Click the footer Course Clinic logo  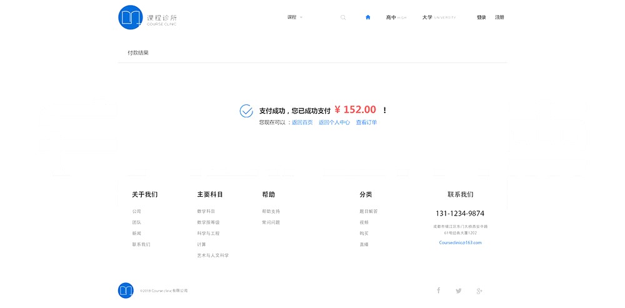point(126,291)
